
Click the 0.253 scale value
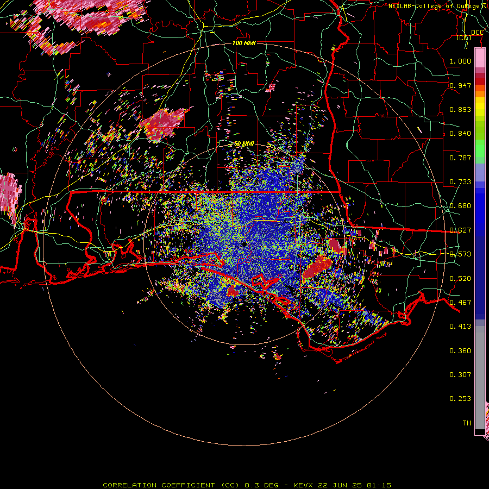[x=460, y=399]
